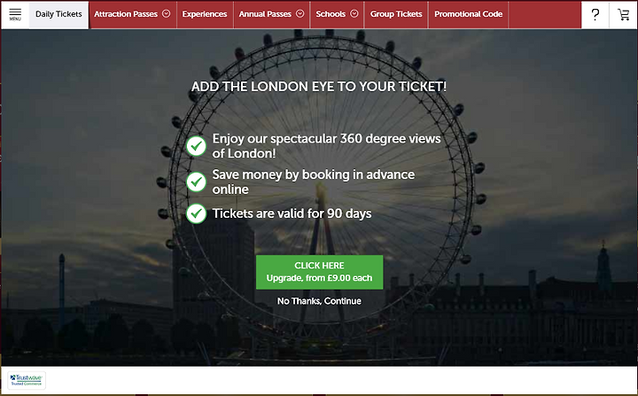Click the Attraction Passes label
The height and width of the screenshot is (396, 638).
tap(126, 14)
